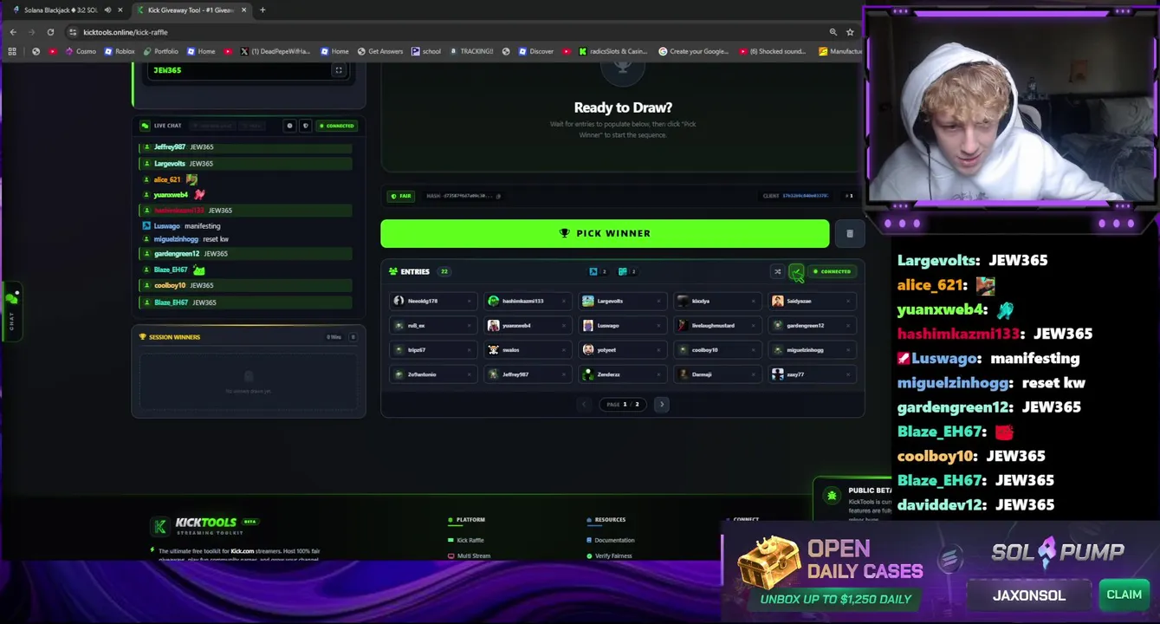Remove Neeoldg178 from entries
The height and width of the screenshot is (624, 1160).
(x=470, y=301)
